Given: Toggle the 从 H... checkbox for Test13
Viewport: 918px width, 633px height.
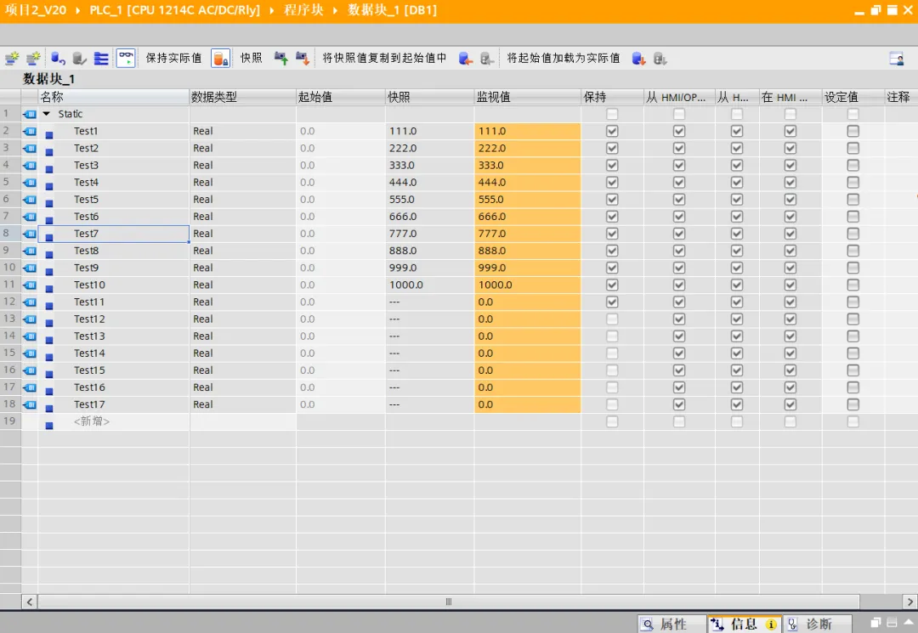Looking at the screenshot, I should click(736, 336).
